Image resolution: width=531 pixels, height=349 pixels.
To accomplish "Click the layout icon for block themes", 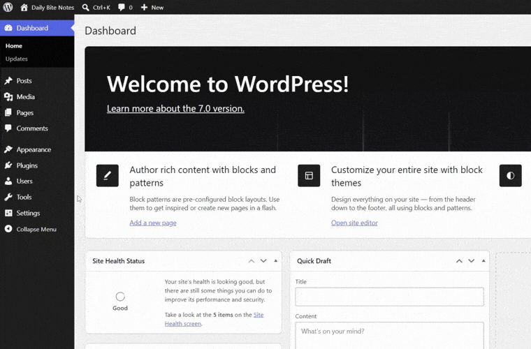I will 309,175.
